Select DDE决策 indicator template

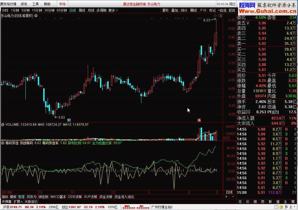click(x=75, y=197)
